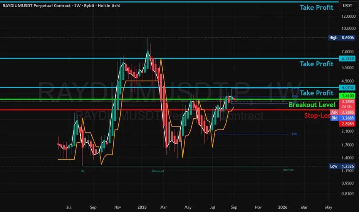The width and height of the screenshot is (359, 212).
Task: Select the Take Profit label under 4.0752 line
Action: (316, 93)
